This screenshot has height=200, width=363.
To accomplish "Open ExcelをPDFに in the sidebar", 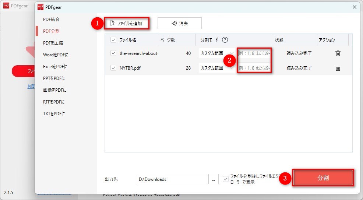I will 55,67.
